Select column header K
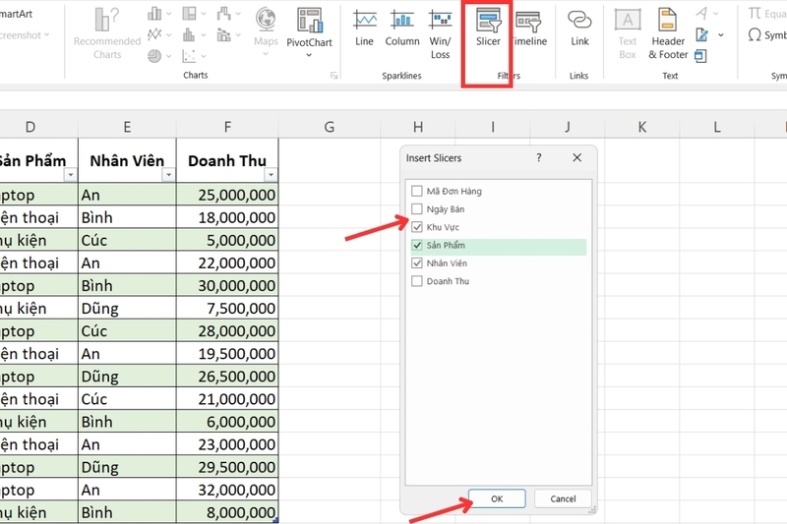Viewport: 787px width, 524px height. (641, 127)
